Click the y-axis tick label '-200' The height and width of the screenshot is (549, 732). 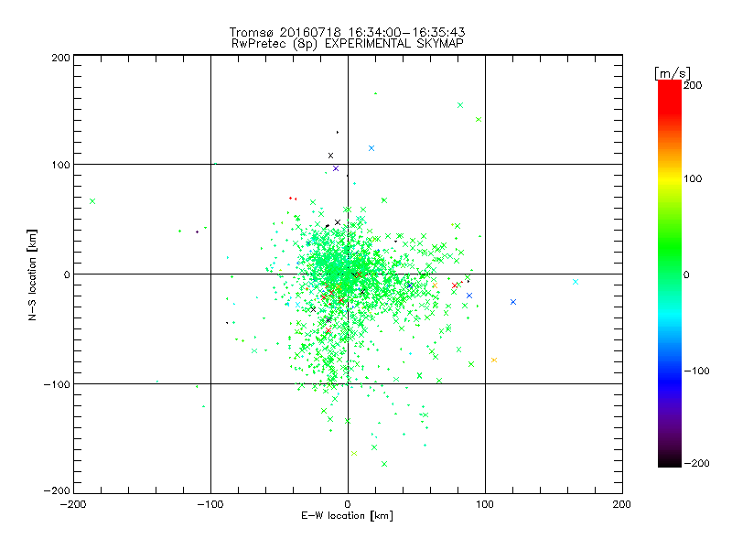click(x=57, y=490)
